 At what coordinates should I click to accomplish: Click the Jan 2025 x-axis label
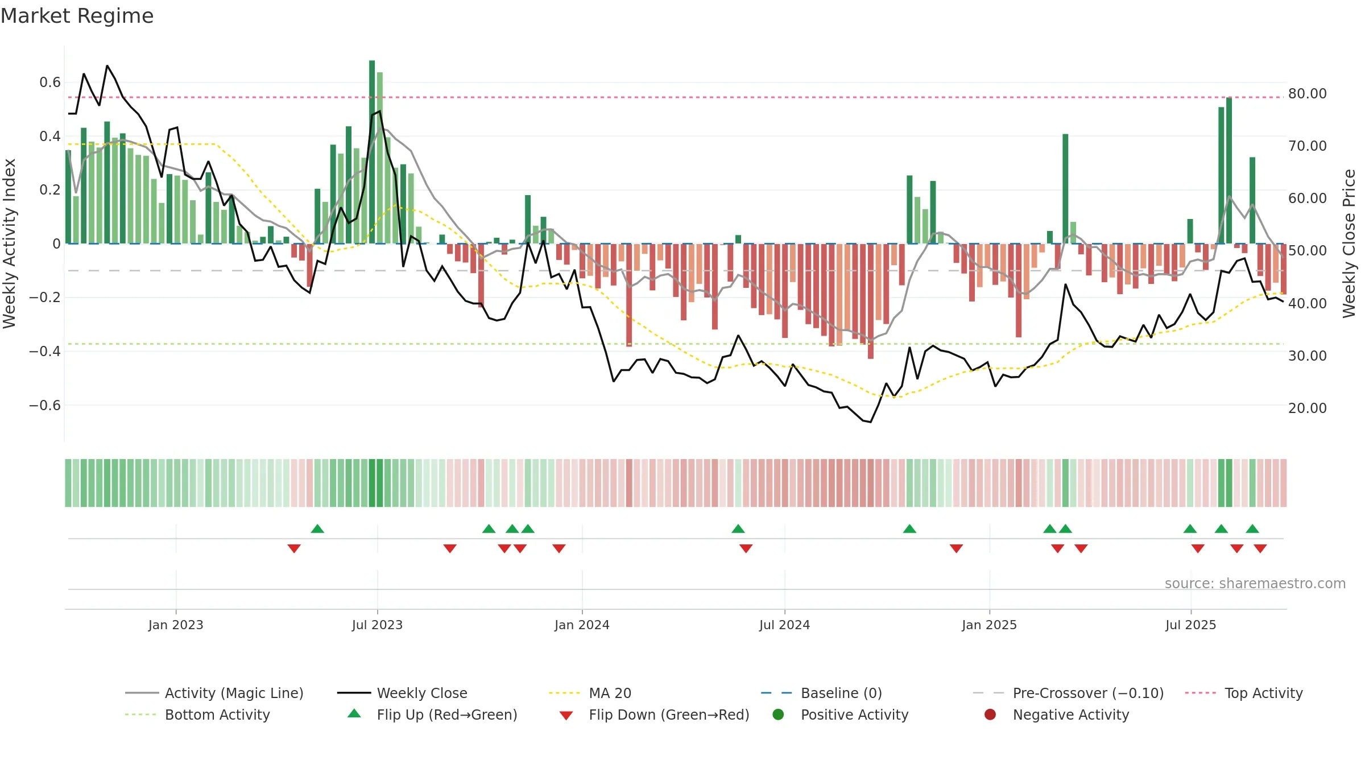click(x=989, y=625)
